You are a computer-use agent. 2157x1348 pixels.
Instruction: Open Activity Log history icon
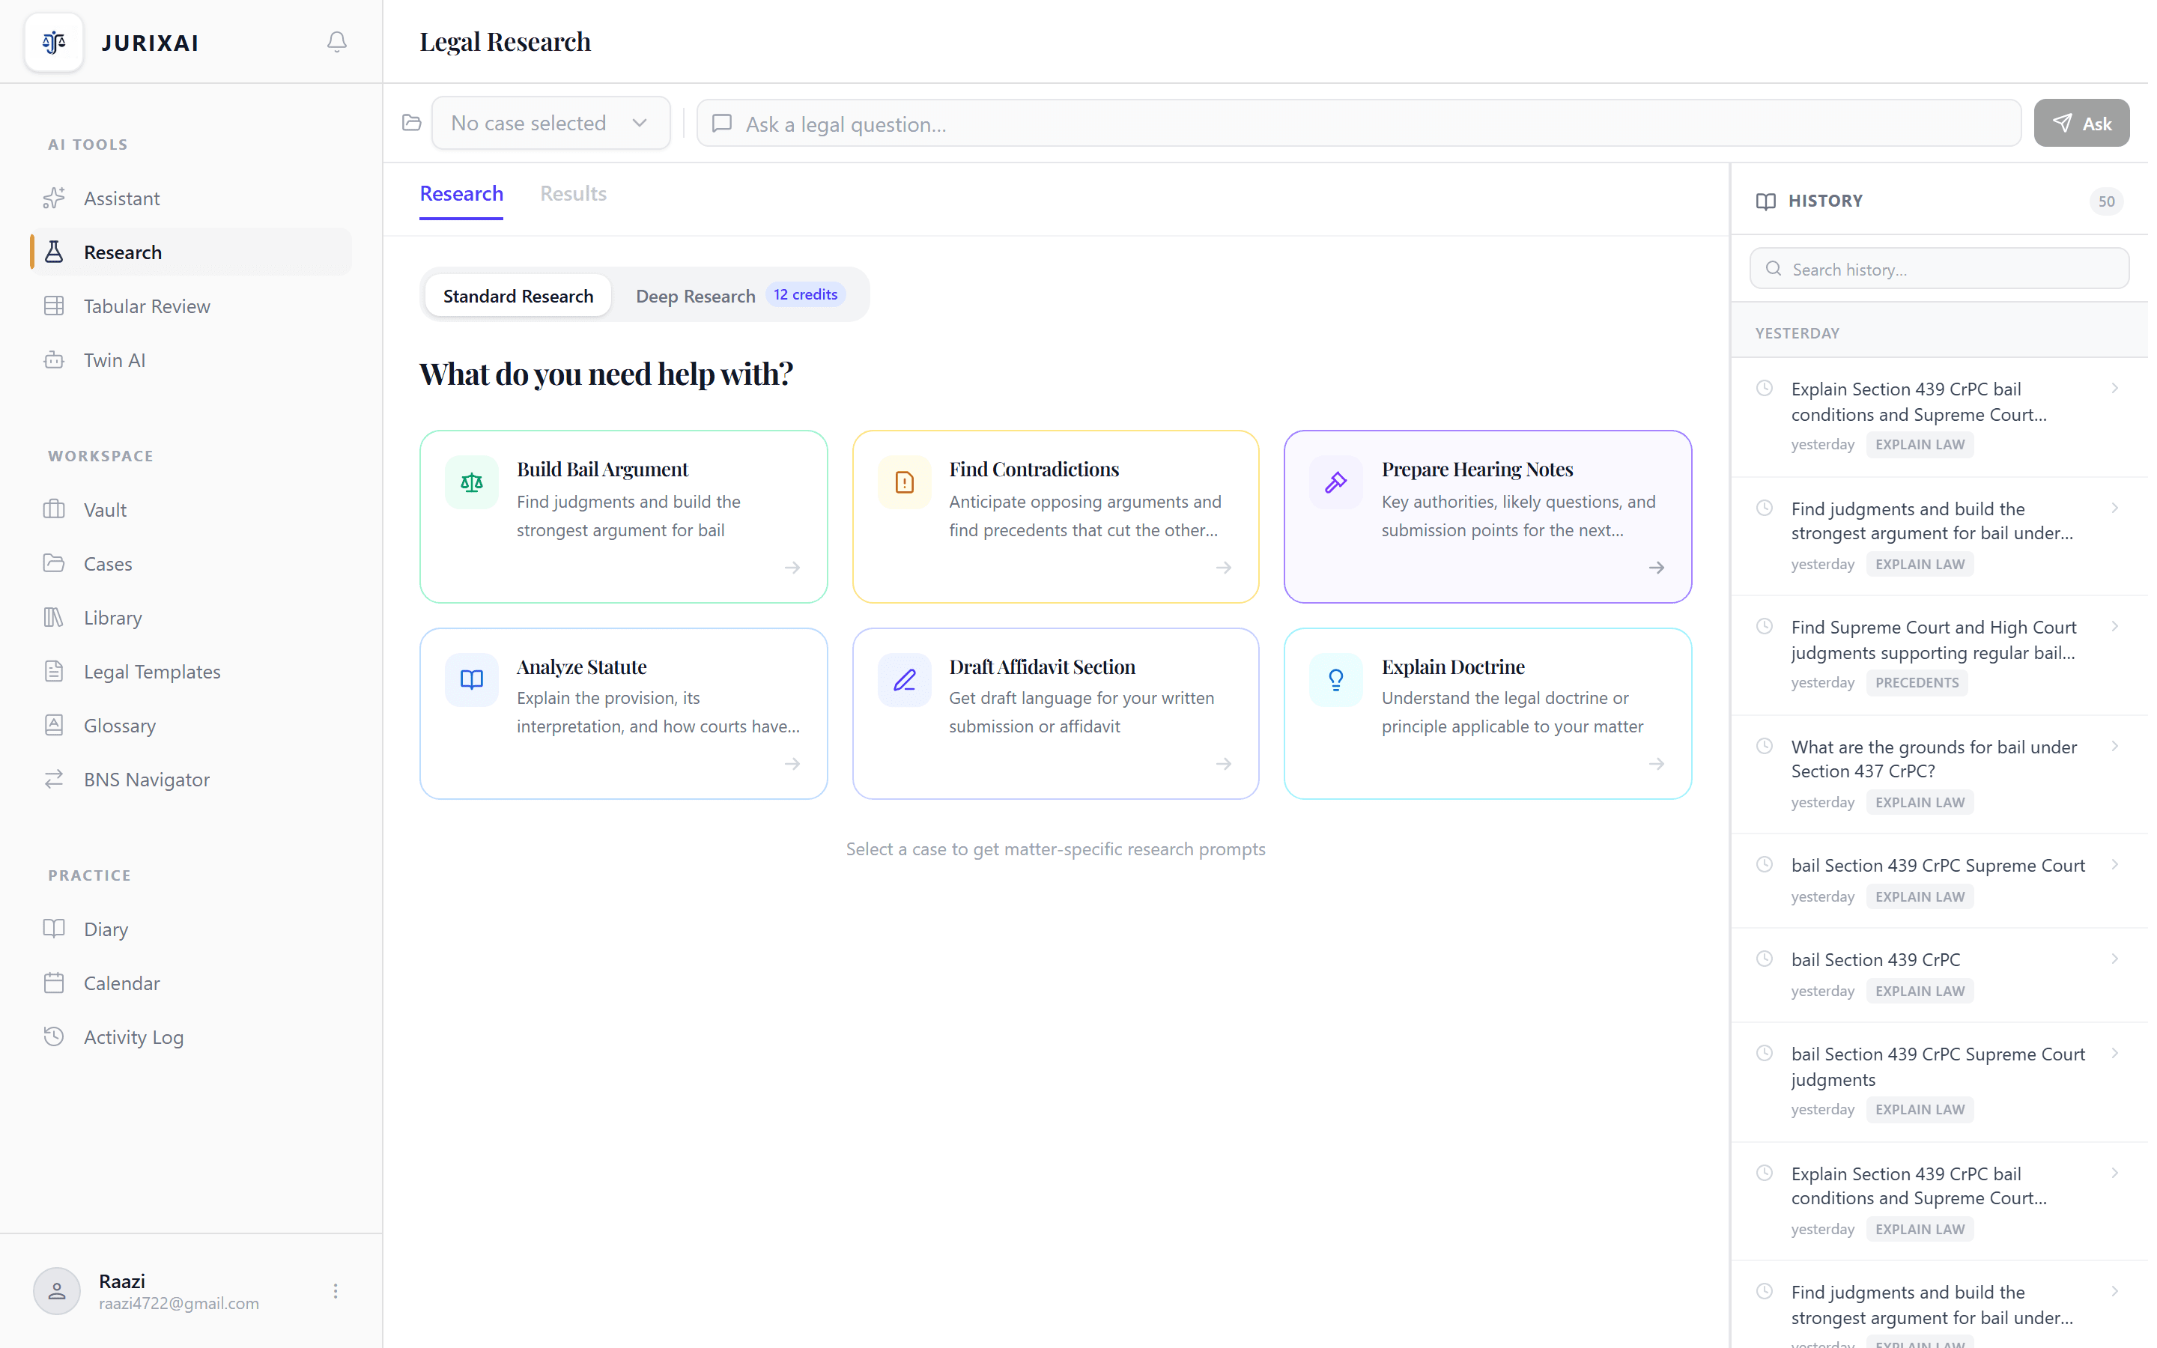55,1037
